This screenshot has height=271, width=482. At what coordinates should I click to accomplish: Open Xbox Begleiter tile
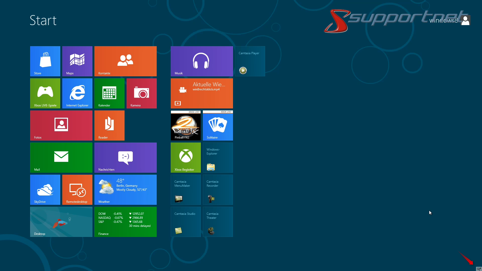pyautogui.click(x=186, y=158)
